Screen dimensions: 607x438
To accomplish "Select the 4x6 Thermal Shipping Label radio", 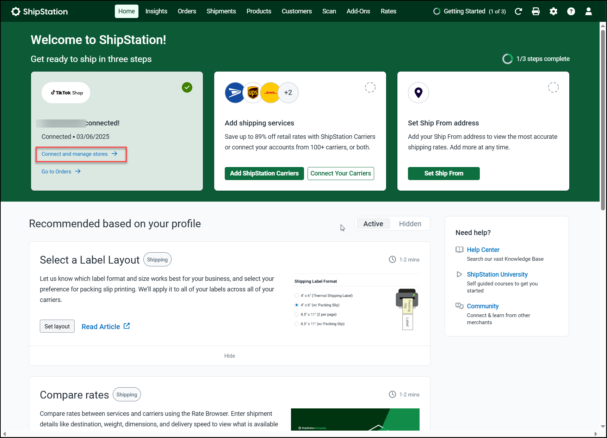I will [297, 296].
